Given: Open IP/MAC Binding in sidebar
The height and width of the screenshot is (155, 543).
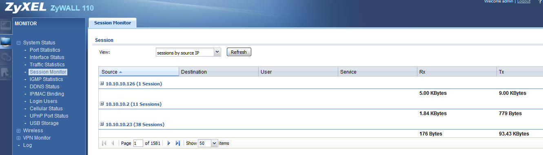Looking at the screenshot, I should click(47, 94).
